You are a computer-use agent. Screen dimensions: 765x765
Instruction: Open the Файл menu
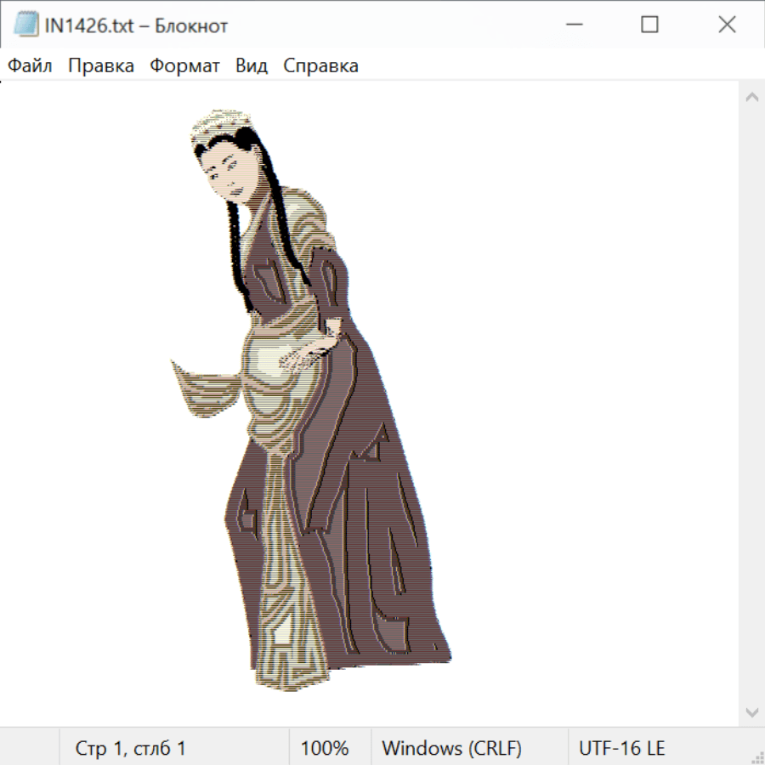[x=30, y=66]
